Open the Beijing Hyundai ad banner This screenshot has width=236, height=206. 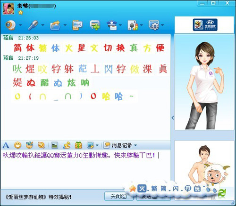[x=205, y=25]
